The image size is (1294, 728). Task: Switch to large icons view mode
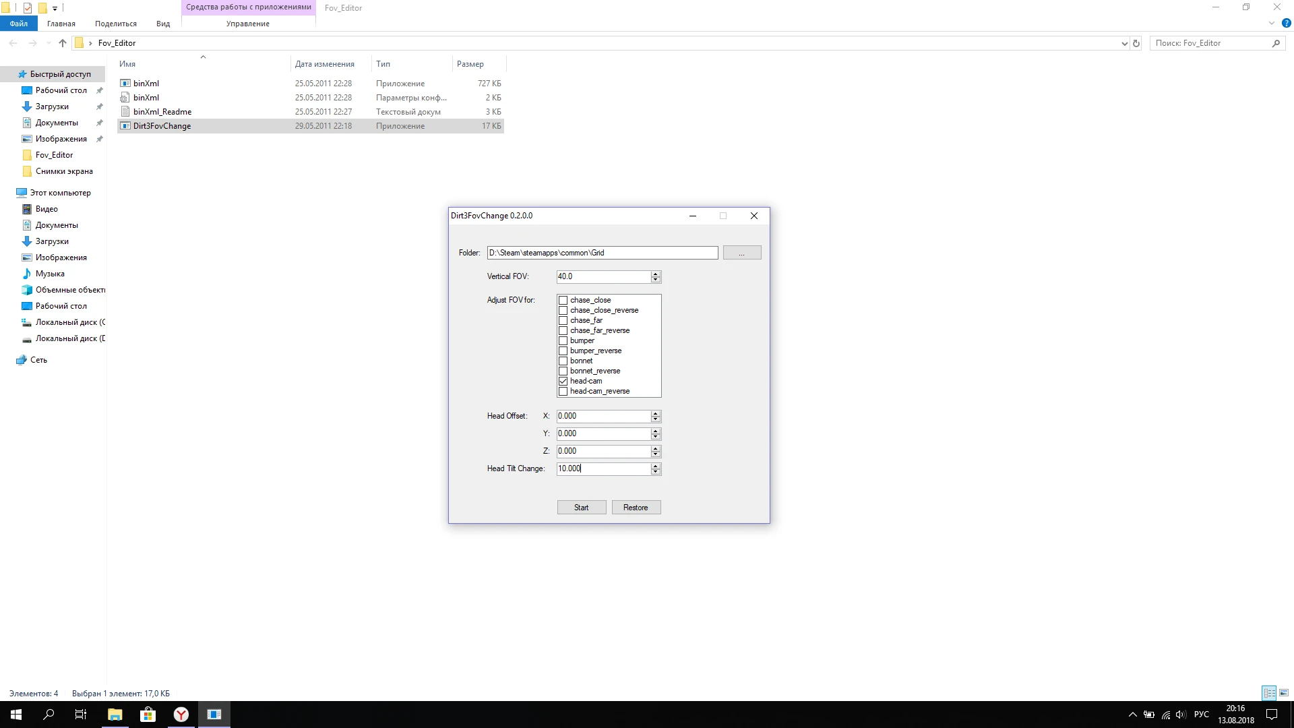[1284, 693]
